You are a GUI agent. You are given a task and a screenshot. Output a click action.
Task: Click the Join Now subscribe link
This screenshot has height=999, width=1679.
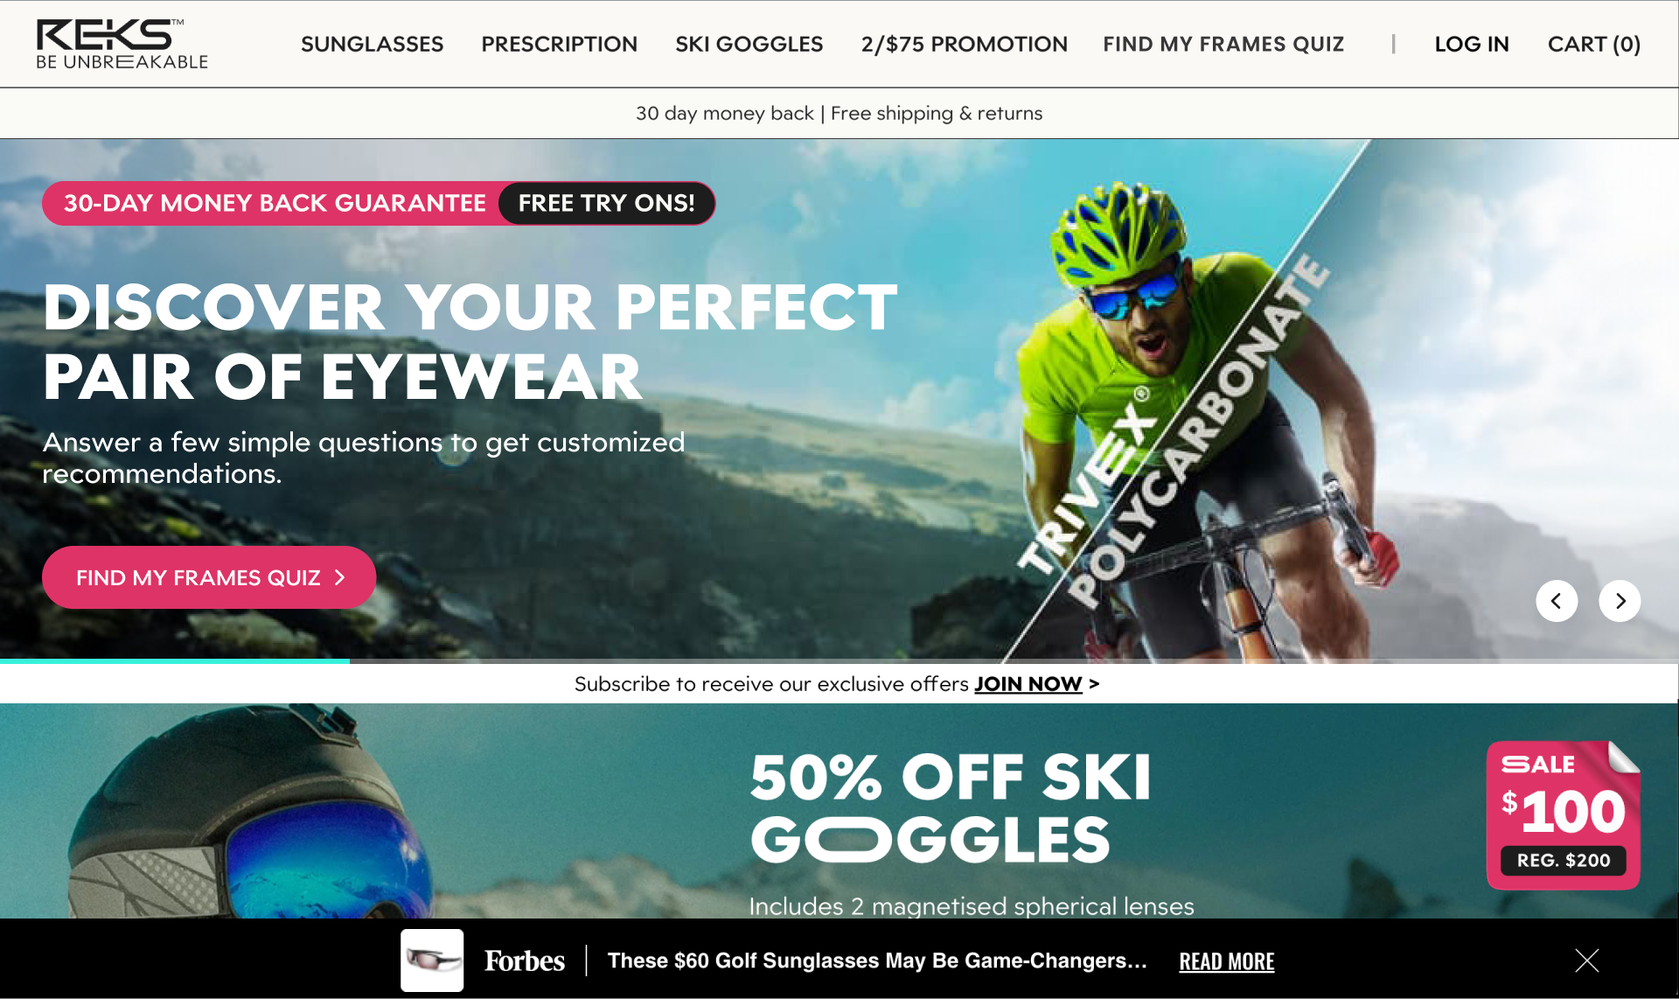tap(1028, 684)
